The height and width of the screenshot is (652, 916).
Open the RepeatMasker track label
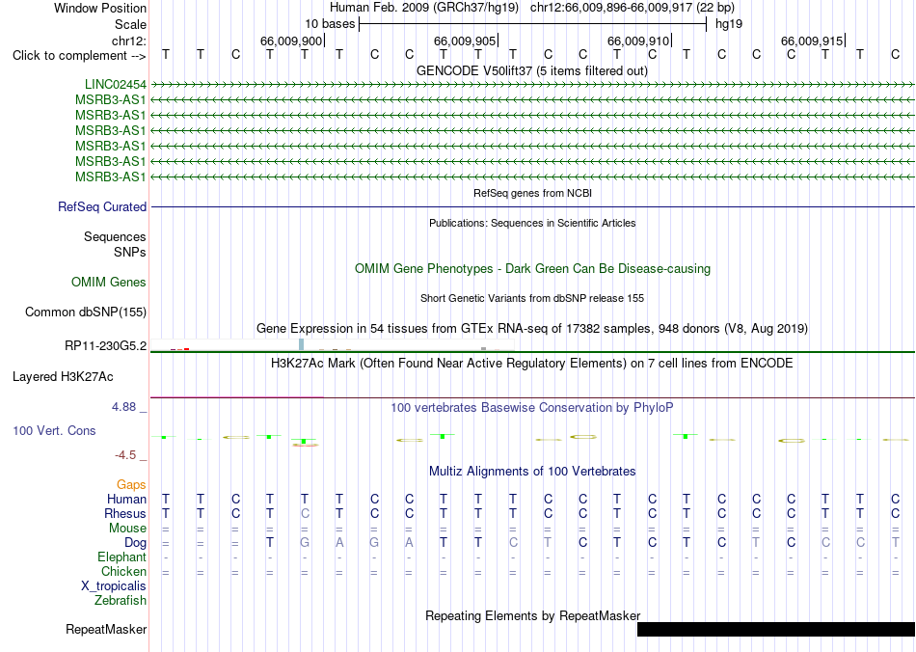(106, 629)
